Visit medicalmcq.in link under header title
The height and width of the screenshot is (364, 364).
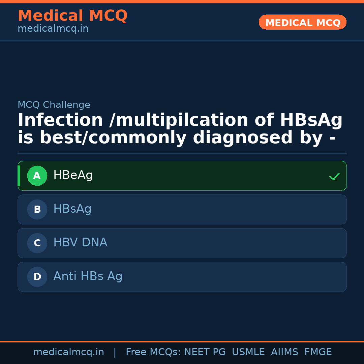coord(53,29)
